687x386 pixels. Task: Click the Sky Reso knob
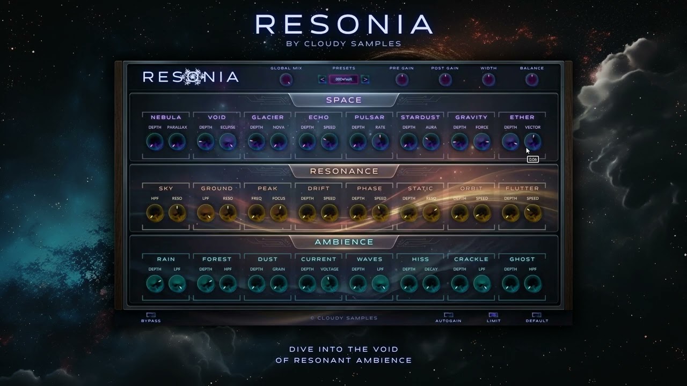tap(177, 213)
